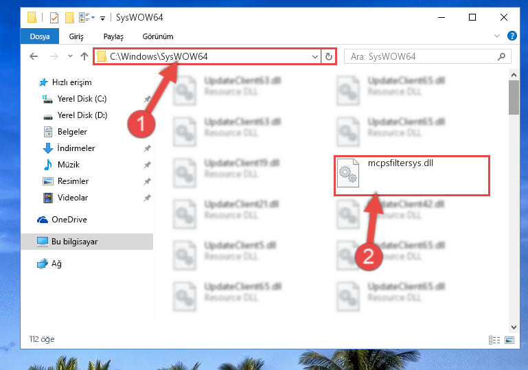528x370 pixels.
Task: Select Hızlı erişim in navigation pane
Action: point(71,82)
